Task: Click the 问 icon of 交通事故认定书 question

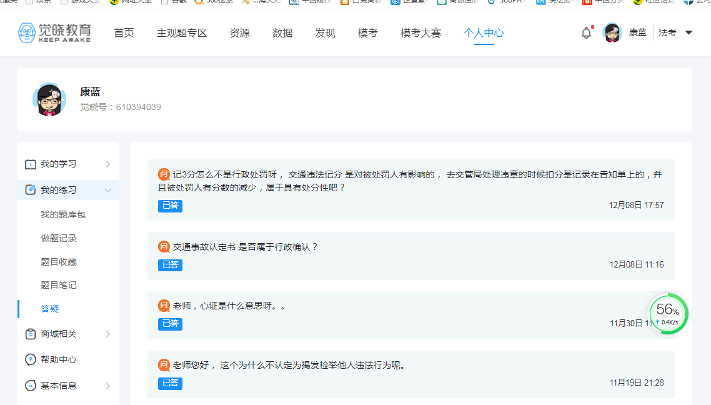Action: [x=164, y=247]
